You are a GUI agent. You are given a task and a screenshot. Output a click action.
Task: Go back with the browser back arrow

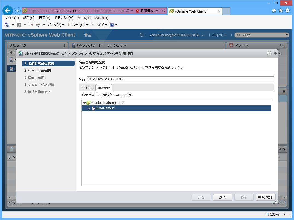(7, 11)
